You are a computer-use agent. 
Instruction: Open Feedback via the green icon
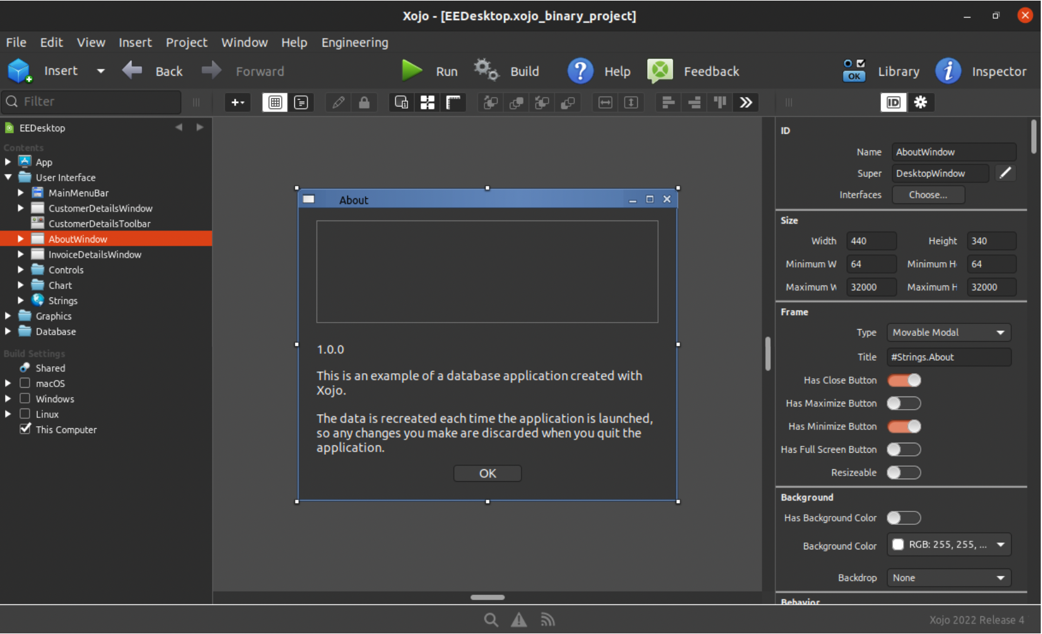pyautogui.click(x=660, y=71)
